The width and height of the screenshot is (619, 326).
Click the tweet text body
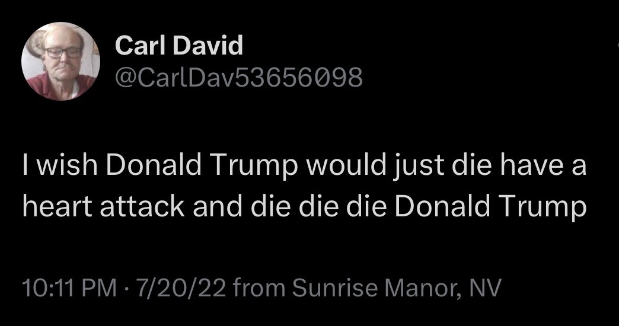[304, 186]
